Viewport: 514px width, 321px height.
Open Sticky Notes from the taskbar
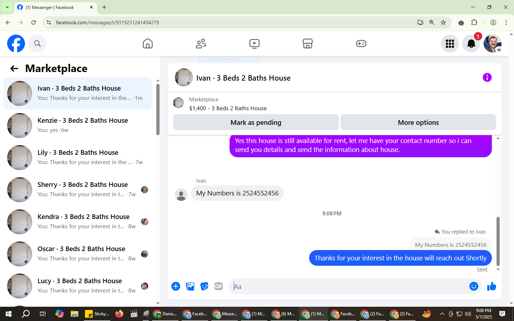point(97,314)
